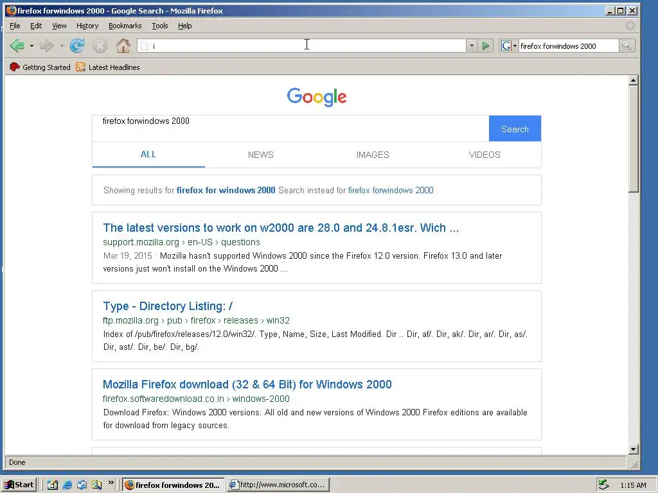Search instead for 'firefox forwindows 2000' link
The image size is (658, 493).
pyautogui.click(x=391, y=190)
